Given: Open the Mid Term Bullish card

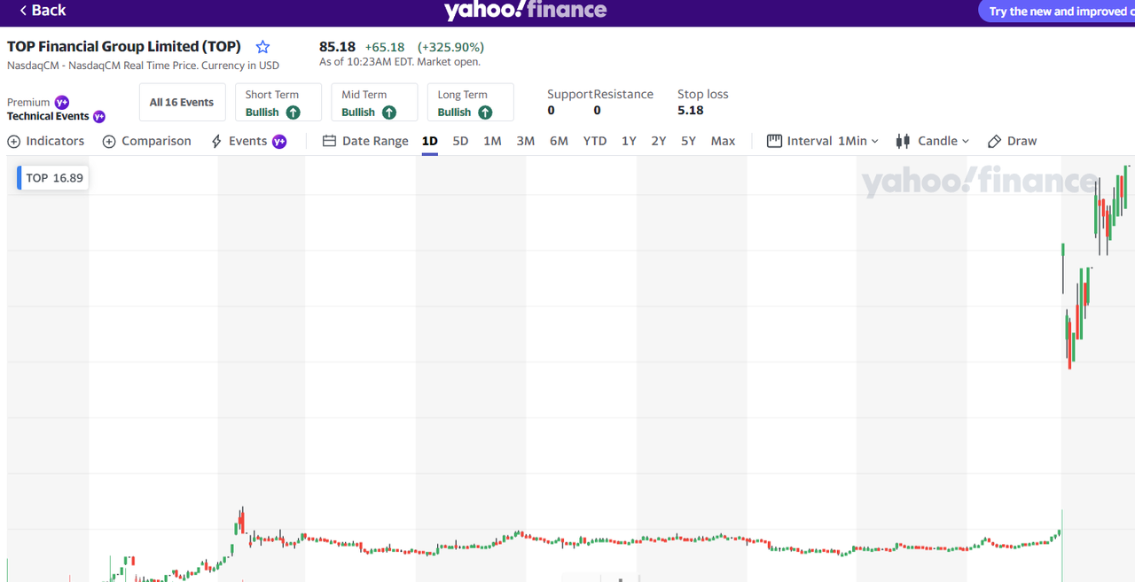Looking at the screenshot, I should 373,103.
